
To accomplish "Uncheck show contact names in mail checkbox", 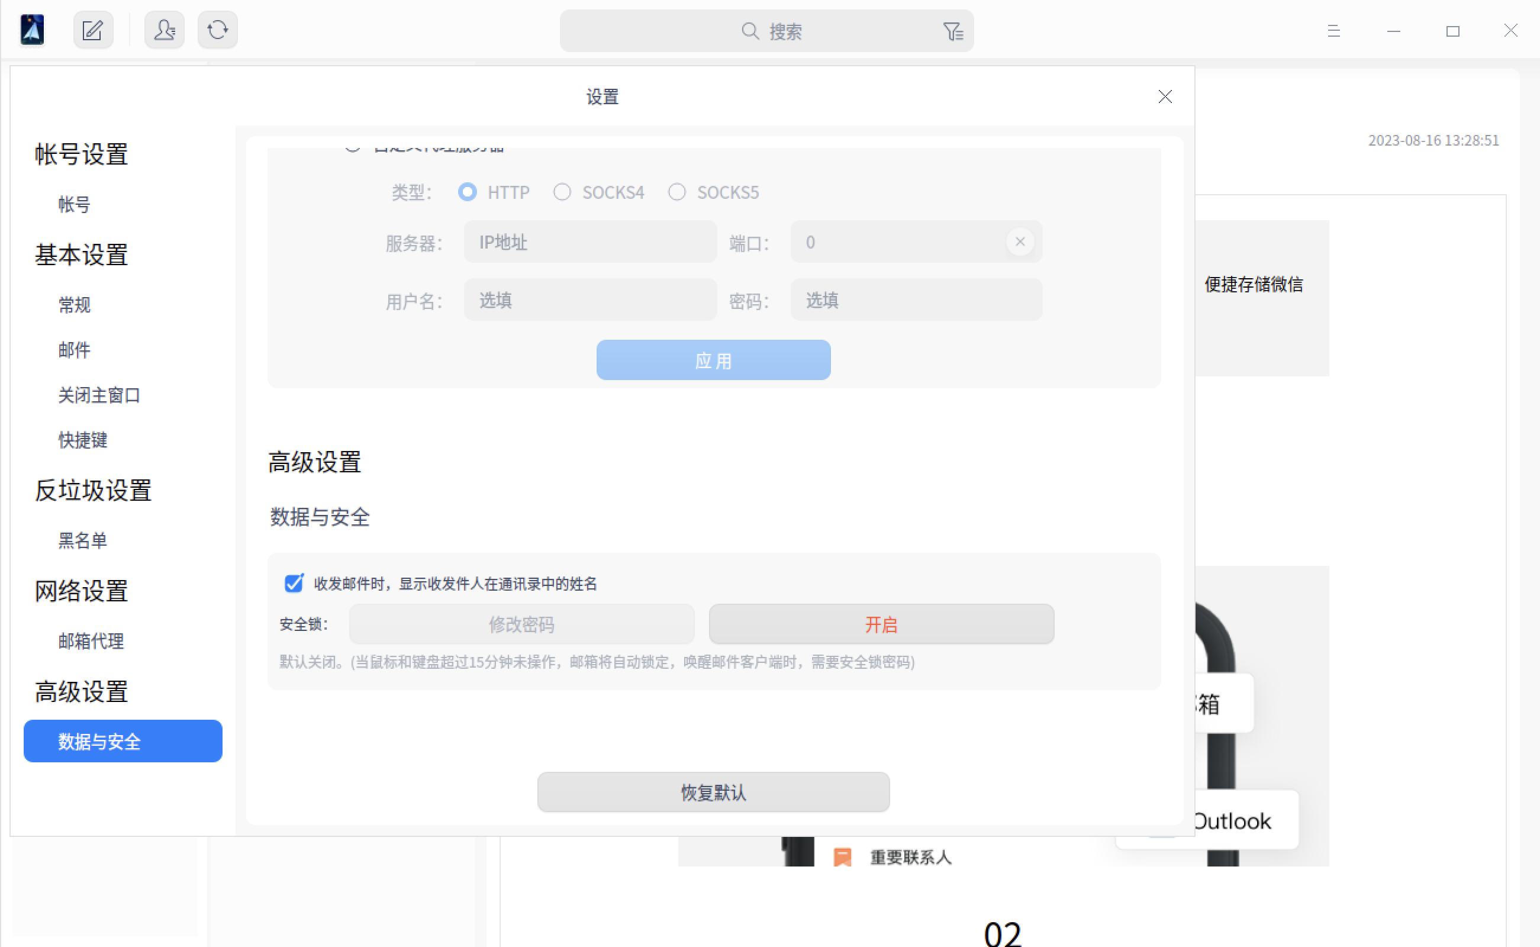I will click(x=294, y=583).
